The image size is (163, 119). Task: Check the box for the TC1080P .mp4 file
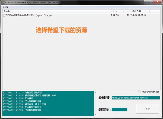(x=4, y=15)
